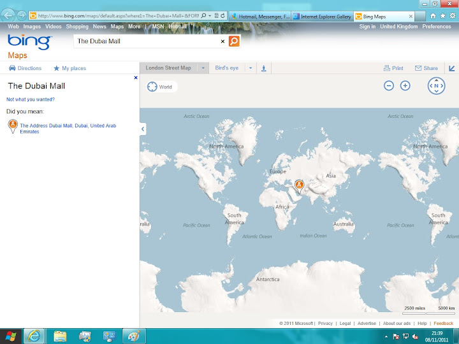
Task: Click the Maps item in top bar
Action: [117, 27]
